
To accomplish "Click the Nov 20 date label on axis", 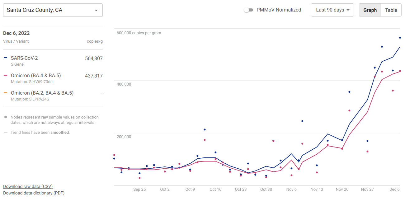I will point(342,189).
